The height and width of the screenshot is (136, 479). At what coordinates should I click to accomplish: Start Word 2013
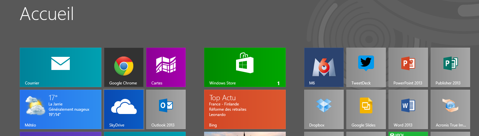(408, 109)
